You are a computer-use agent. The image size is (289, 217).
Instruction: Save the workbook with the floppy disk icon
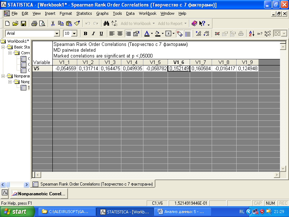point(23,24)
